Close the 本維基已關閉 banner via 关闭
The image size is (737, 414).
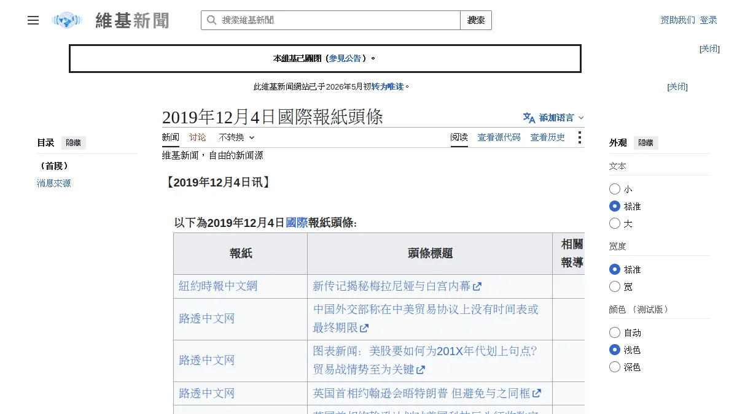click(709, 49)
